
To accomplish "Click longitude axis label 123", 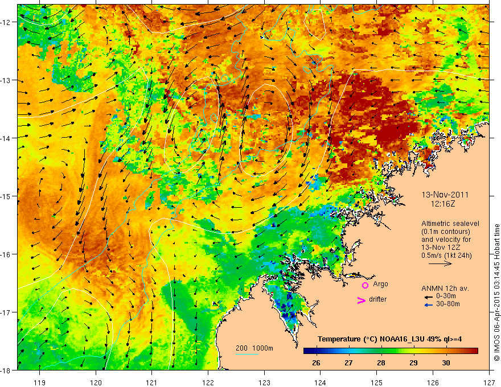I will tap(264, 382).
